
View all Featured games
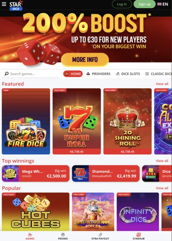[162, 84]
